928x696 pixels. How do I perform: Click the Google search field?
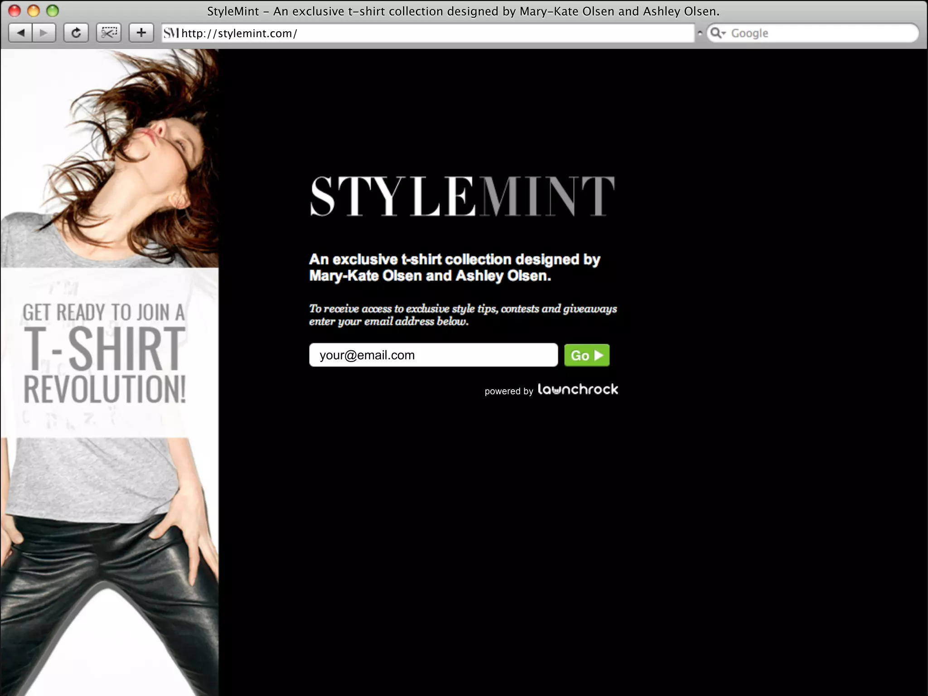(816, 33)
